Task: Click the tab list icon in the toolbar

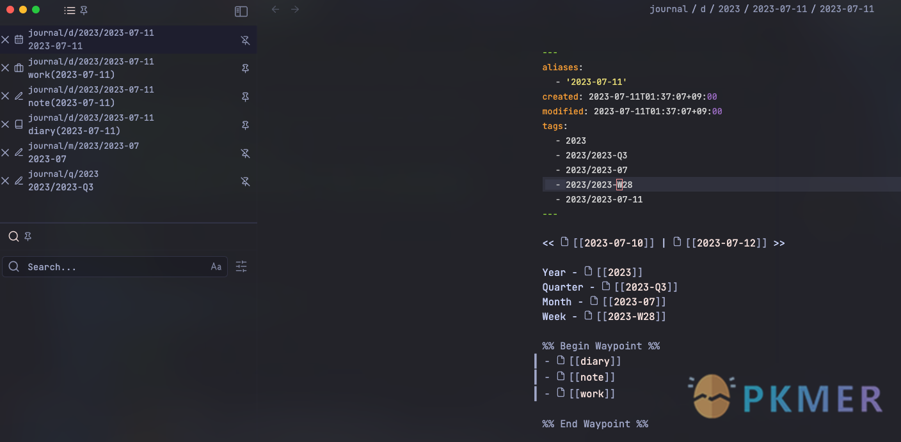Action: click(x=69, y=10)
